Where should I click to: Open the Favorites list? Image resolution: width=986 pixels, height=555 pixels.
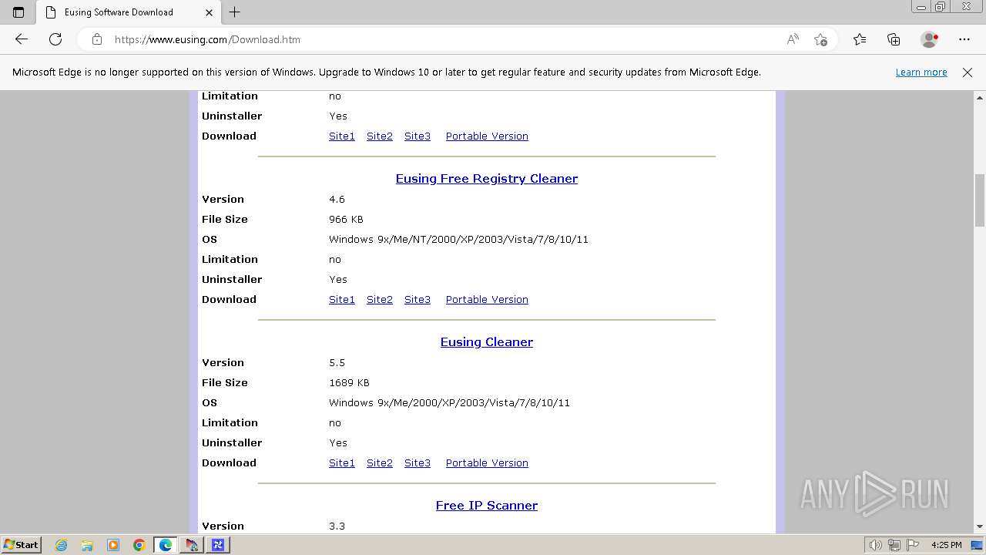coord(860,39)
